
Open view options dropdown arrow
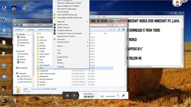pyautogui.click(x=114, y=30)
